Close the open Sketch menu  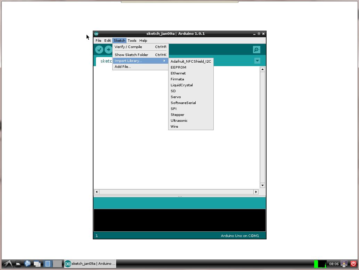pos(119,41)
